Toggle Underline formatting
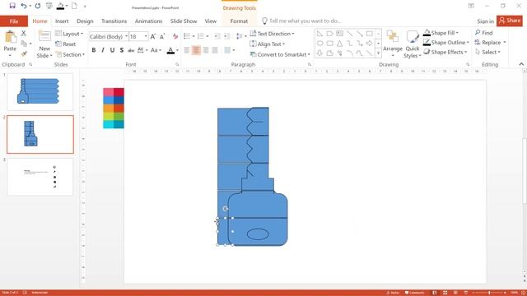 point(112,50)
